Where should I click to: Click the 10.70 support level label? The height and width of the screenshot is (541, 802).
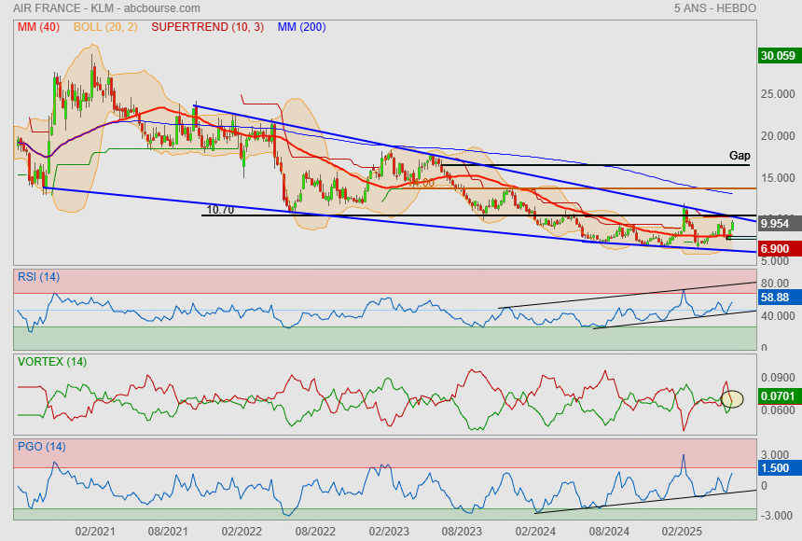(220, 209)
